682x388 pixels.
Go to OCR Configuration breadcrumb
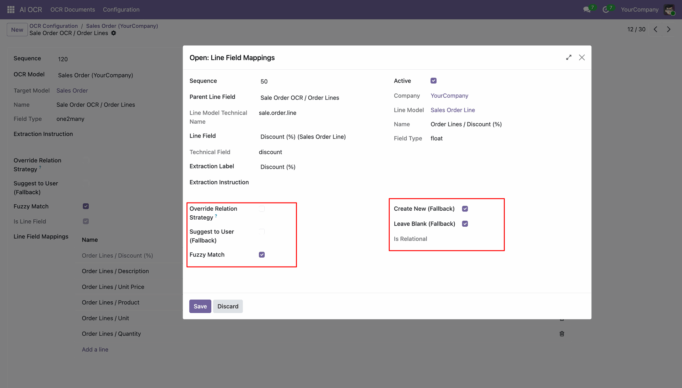53,26
